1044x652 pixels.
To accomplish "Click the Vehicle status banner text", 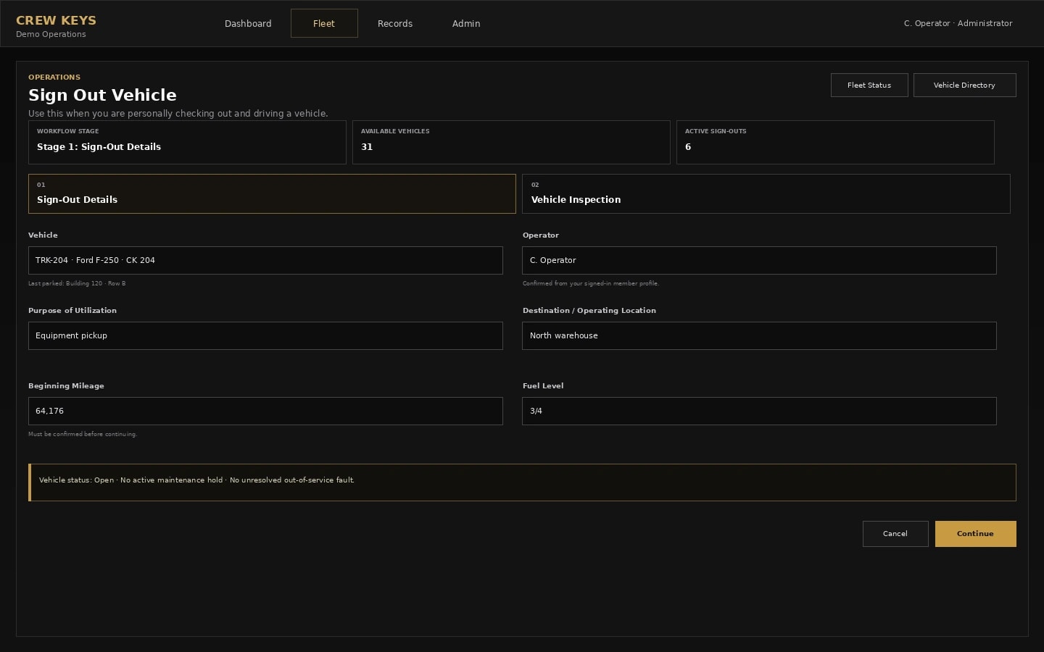I will pyautogui.click(x=196, y=480).
